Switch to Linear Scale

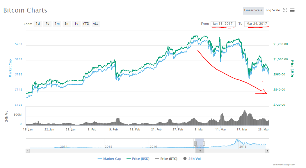[253, 10]
